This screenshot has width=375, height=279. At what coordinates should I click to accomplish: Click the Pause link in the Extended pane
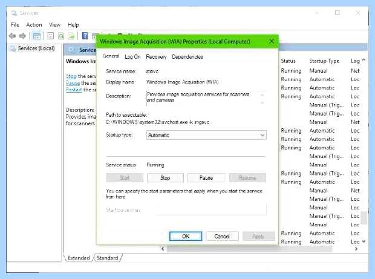[73, 83]
